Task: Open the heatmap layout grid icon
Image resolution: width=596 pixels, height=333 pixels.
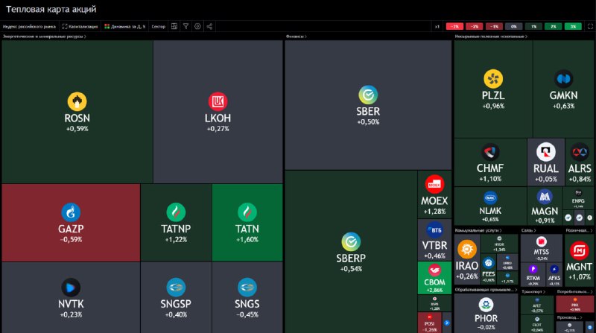Action: [174, 26]
